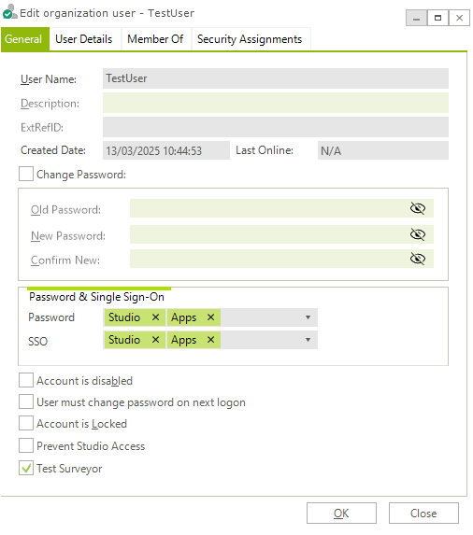Image resolution: width=473 pixels, height=535 pixels.
Task: Confirm changes with the OK button
Action: 341,514
